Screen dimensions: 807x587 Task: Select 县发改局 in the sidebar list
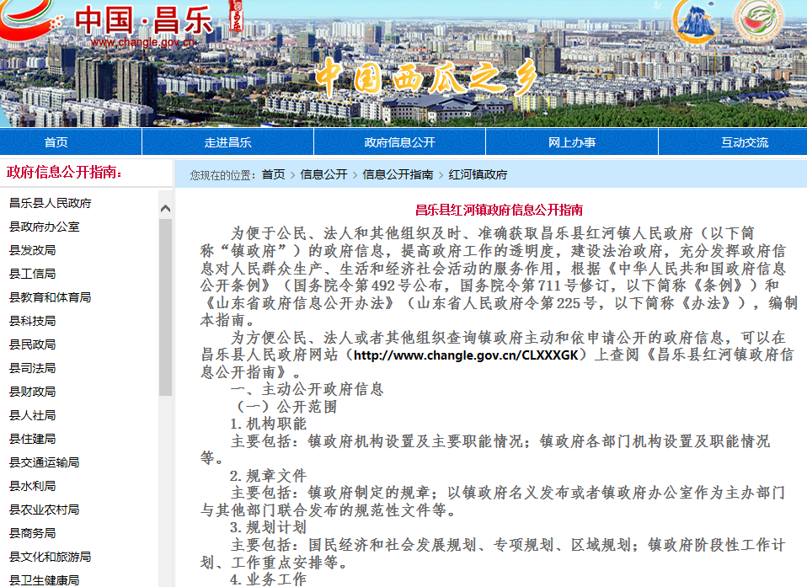click(32, 250)
